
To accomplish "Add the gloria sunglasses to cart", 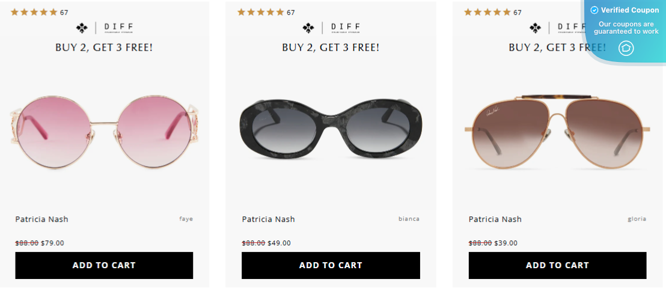I will 557,265.
